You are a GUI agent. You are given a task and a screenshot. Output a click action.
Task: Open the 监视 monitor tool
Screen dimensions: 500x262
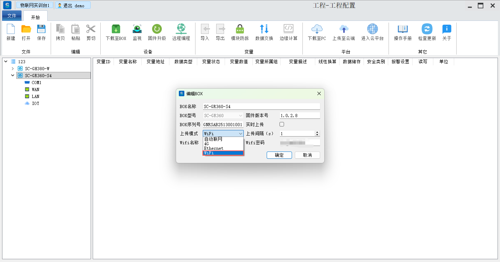click(137, 29)
